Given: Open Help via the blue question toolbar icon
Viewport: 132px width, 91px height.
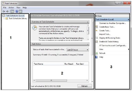Looking at the screenshot, I should point(17,11).
